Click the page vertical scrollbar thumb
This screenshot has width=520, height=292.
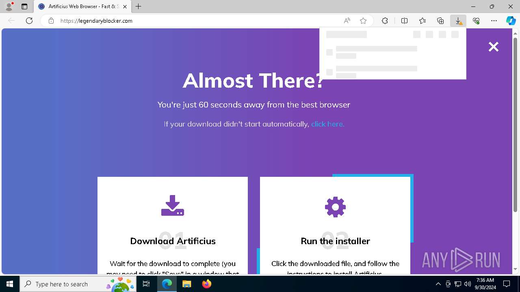click(516, 125)
